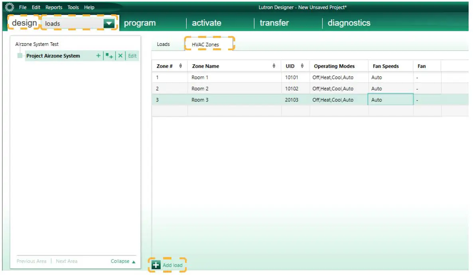Image resolution: width=473 pixels, height=275 pixels.
Task: Open the Tools menu
Action: (73, 7)
